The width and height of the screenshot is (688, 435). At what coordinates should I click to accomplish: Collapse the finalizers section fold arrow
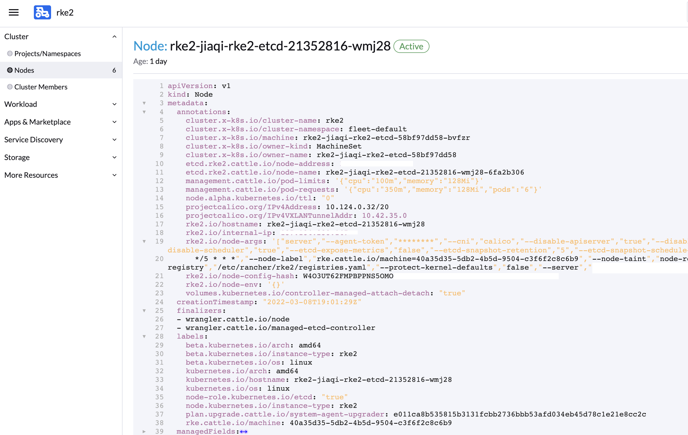[x=144, y=311]
